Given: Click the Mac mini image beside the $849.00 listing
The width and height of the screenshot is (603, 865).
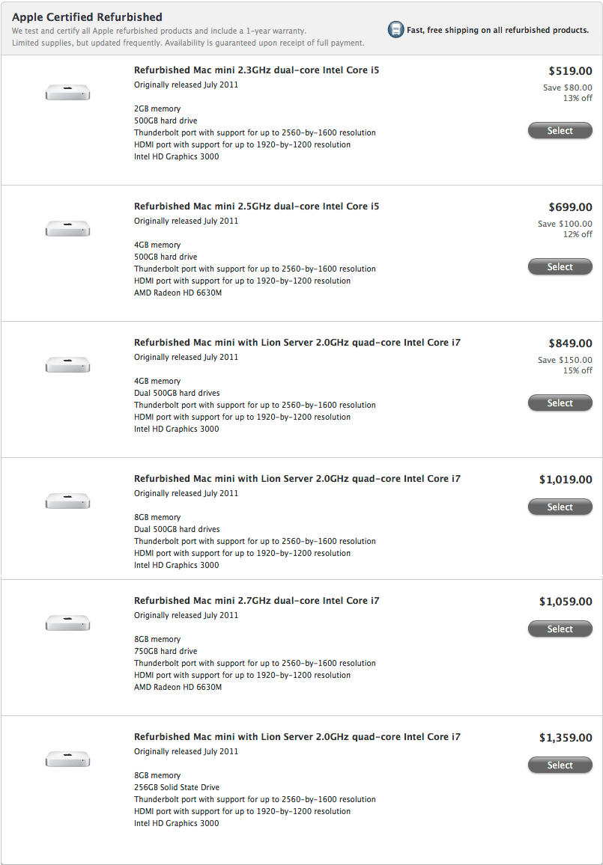Looking at the screenshot, I should tap(67, 364).
